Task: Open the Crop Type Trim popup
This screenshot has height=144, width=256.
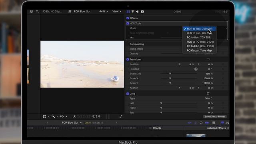Action: coord(208,98)
